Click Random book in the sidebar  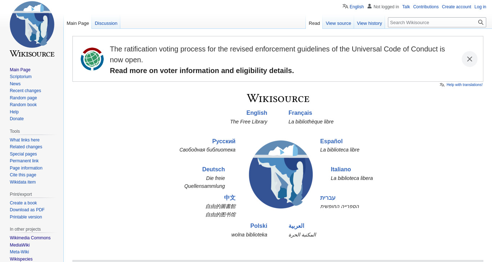pyautogui.click(x=23, y=105)
